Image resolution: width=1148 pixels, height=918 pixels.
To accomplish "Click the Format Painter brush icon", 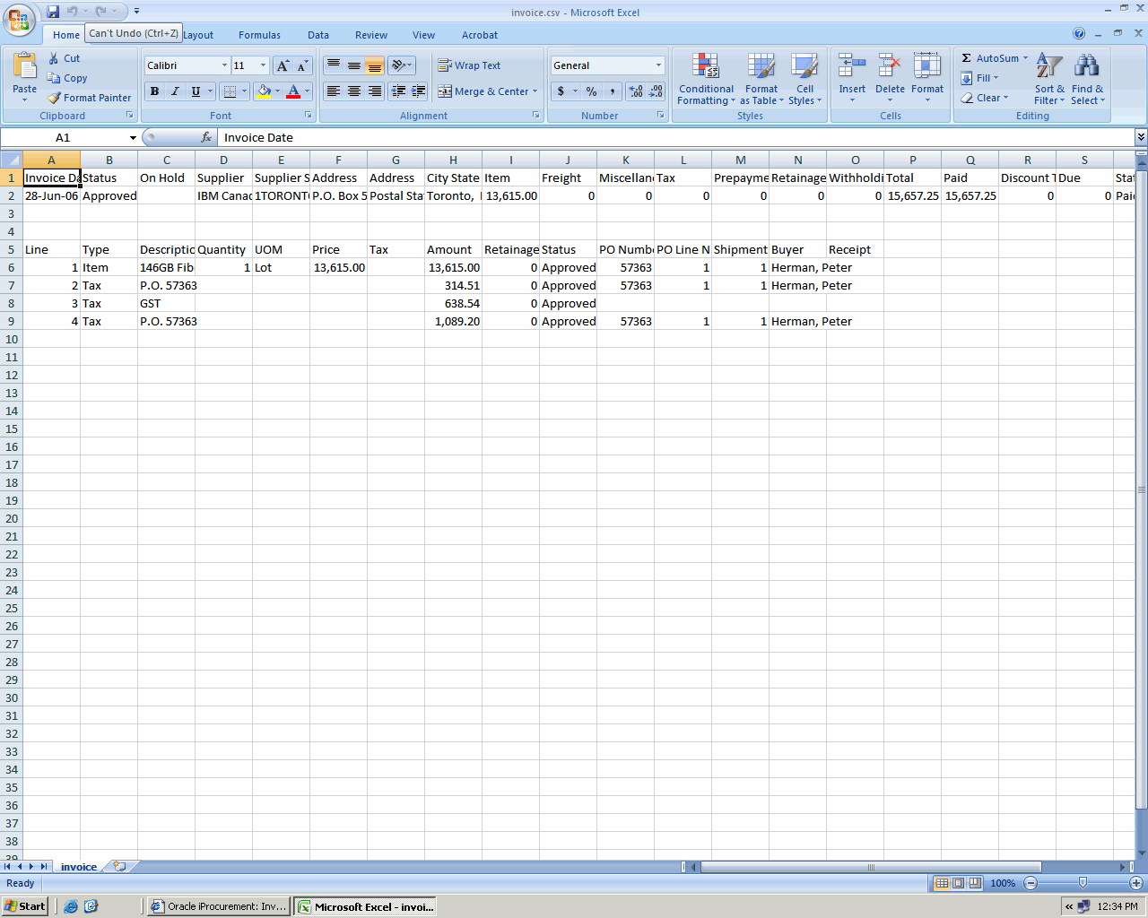I will coord(55,98).
